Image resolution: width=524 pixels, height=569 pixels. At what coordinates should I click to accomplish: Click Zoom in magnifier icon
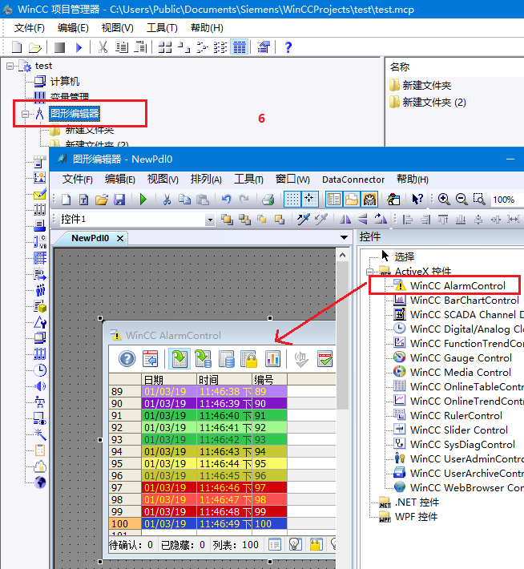point(443,200)
